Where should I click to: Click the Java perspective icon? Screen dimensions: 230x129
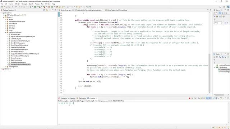point(228,7)
